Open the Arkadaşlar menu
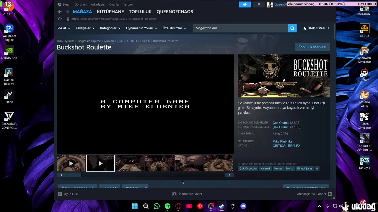 pos(98,4)
